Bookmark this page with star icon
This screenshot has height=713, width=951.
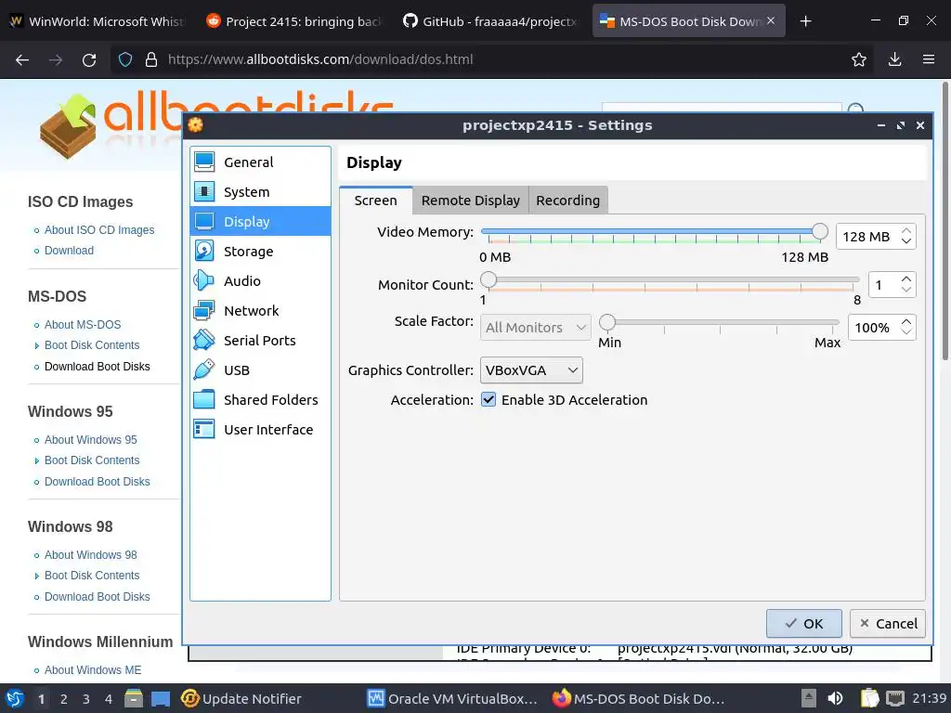[859, 59]
